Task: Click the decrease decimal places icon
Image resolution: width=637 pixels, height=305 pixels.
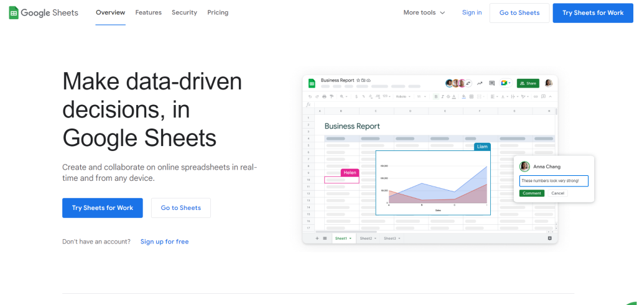Action: tap(371, 96)
